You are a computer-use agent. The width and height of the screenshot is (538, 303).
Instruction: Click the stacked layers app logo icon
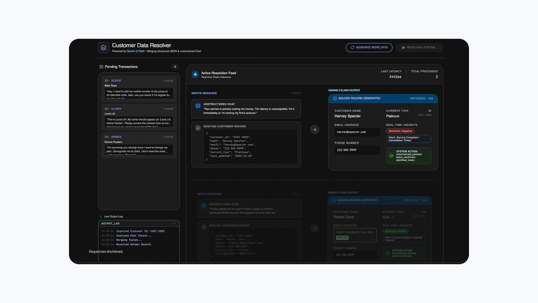point(103,48)
